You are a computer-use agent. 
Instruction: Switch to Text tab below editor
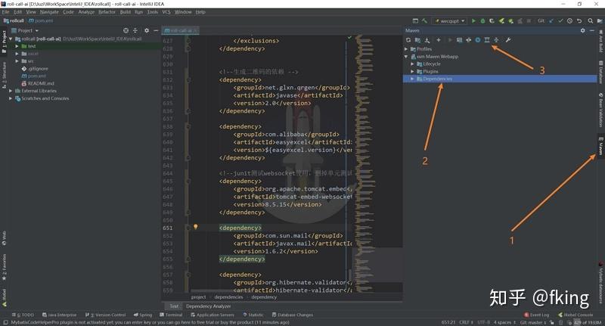pos(175,306)
